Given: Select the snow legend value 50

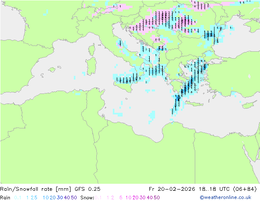Looking at the screenshot, I should click(x=157, y=198).
